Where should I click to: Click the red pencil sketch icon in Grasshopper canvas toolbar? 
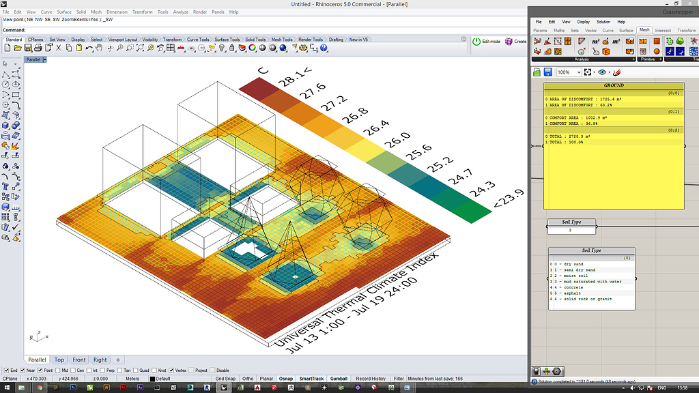[616, 72]
